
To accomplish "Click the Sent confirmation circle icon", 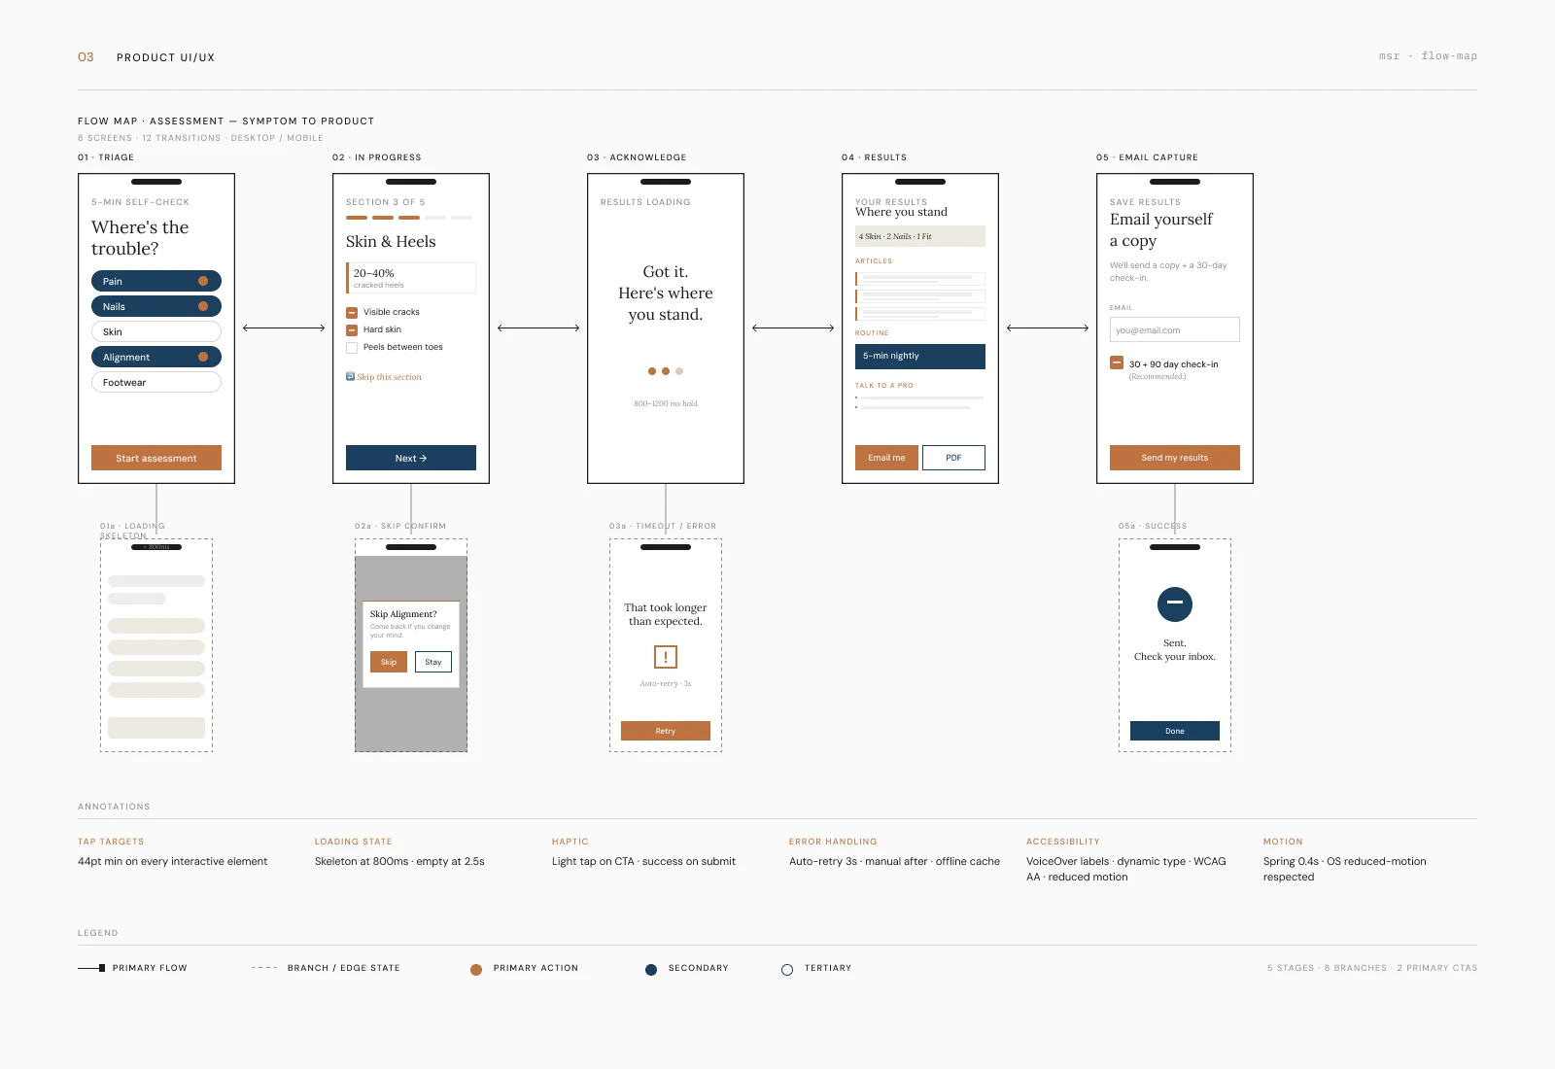I will [x=1175, y=604].
